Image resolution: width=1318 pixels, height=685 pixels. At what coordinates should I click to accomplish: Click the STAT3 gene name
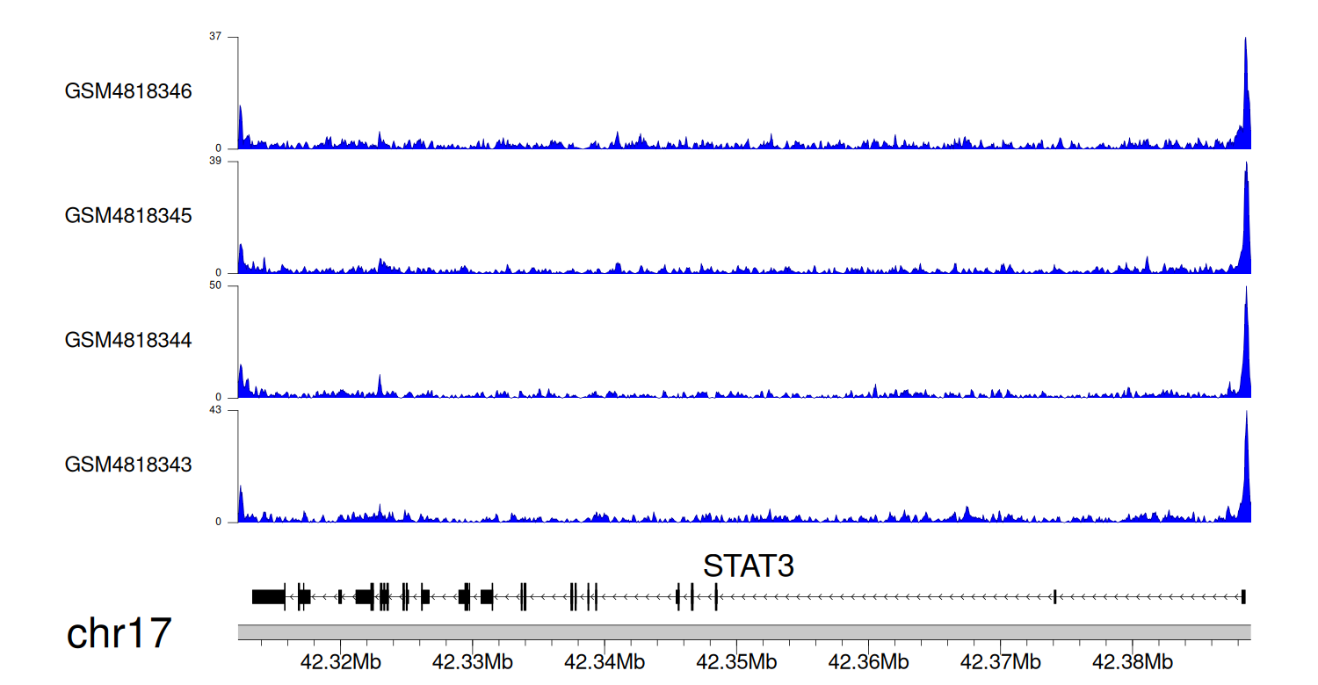pyautogui.click(x=748, y=566)
